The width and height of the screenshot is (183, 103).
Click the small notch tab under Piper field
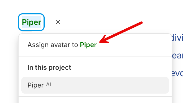(x=27, y=32)
